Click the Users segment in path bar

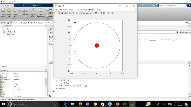(x=25, y=23)
